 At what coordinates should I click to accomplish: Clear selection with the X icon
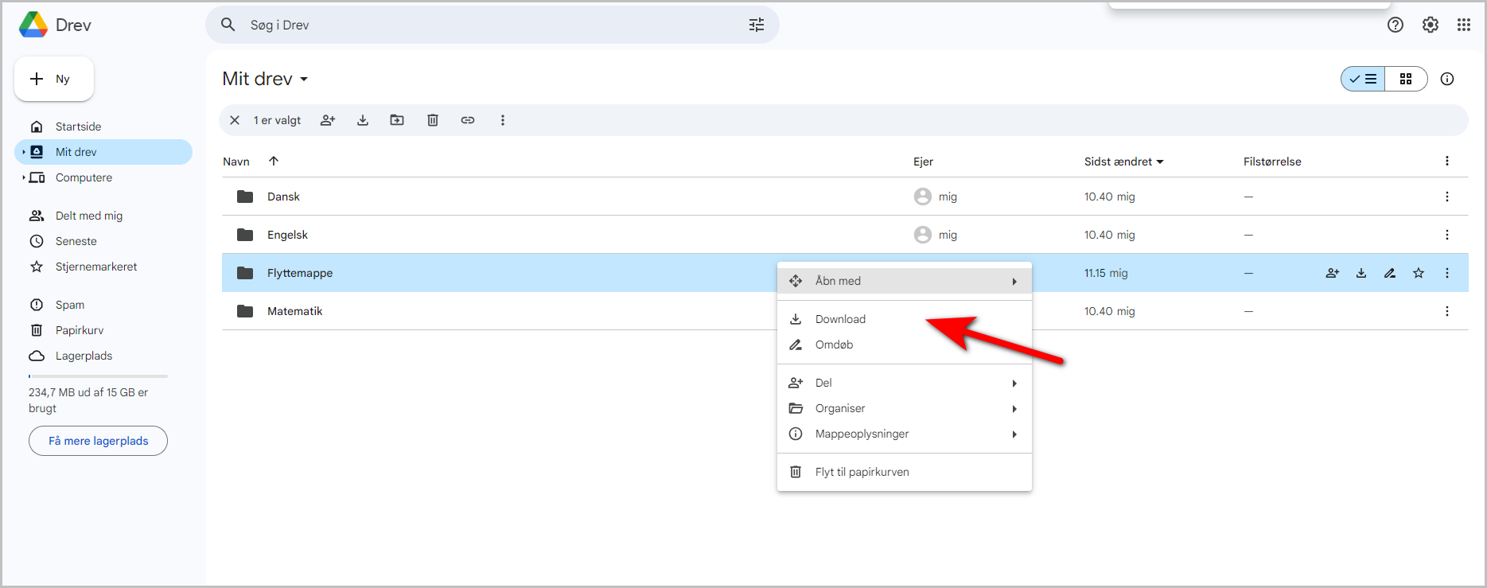click(235, 120)
